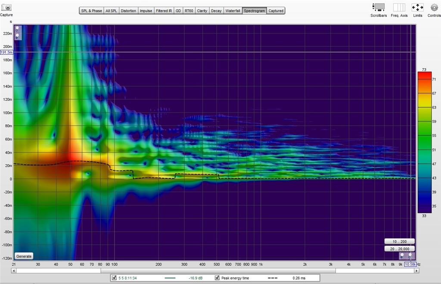441x284 pixels.
Task: Show the Waterfall tab
Action: tap(233, 11)
